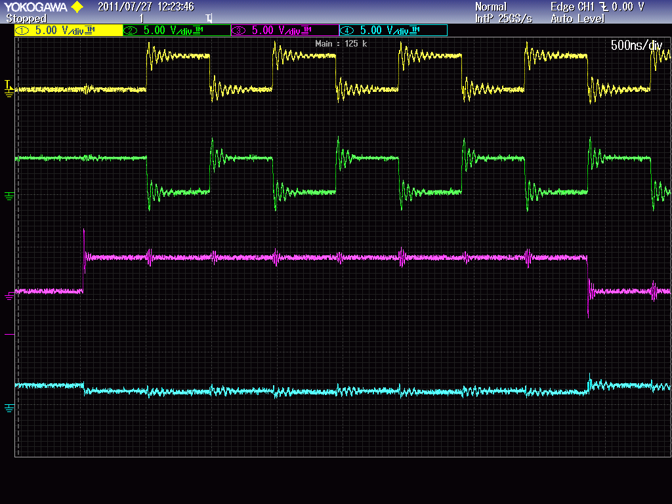
Task: Click the Main : 125 k record length
Action: point(341,44)
